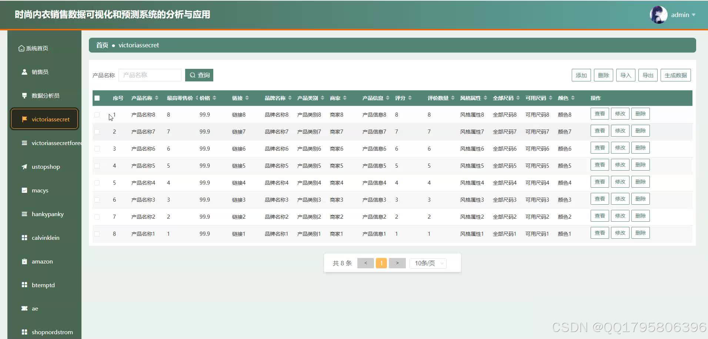Click the 生成数据 button
The image size is (708, 339).
point(676,75)
